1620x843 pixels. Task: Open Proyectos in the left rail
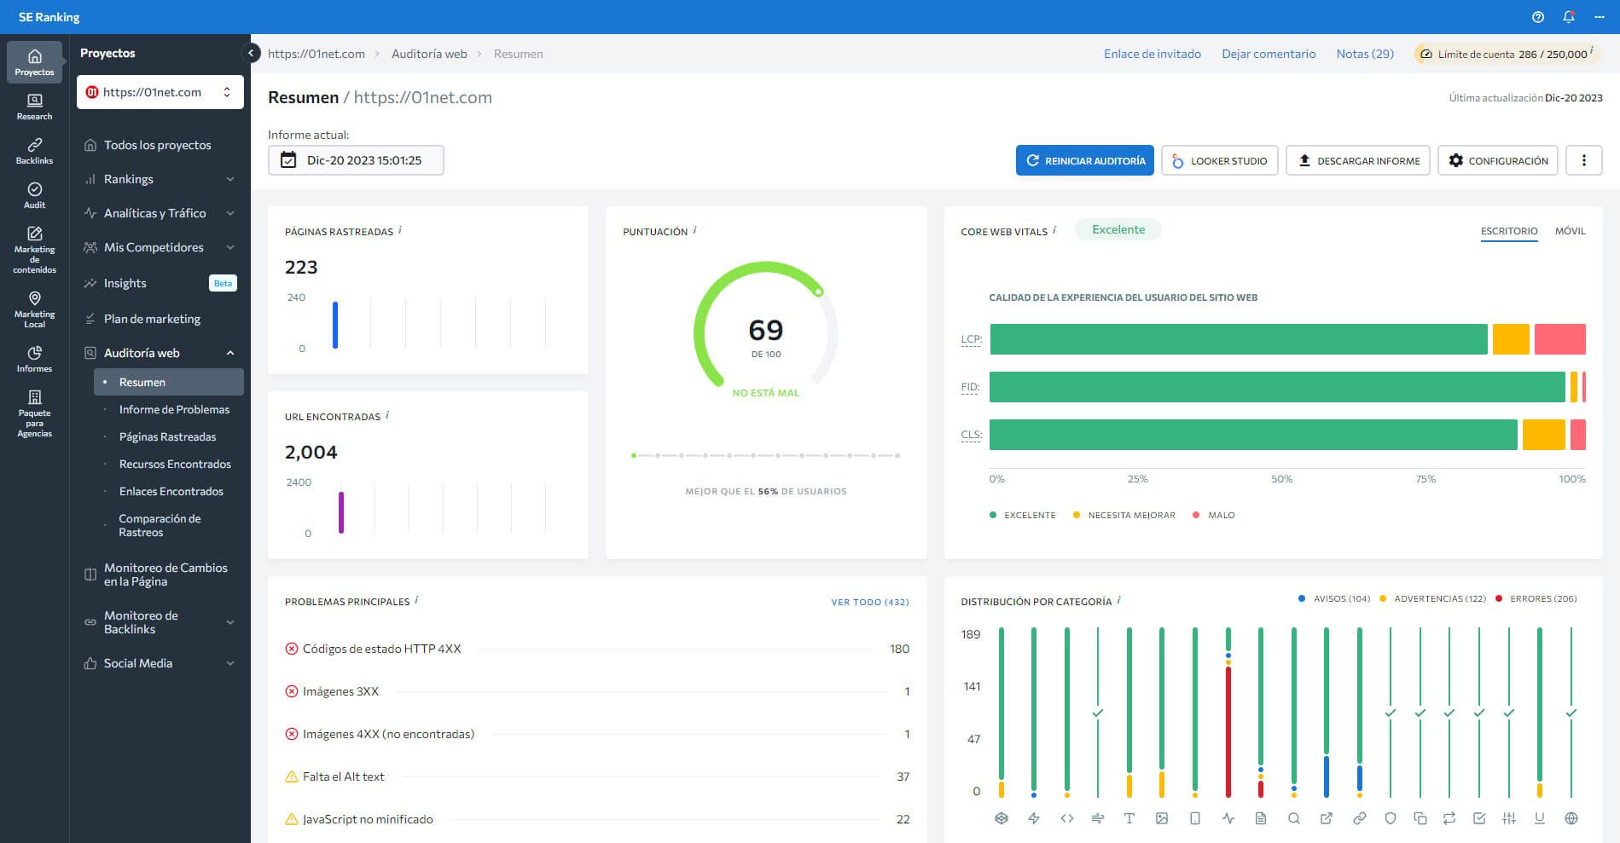(x=34, y=62)
